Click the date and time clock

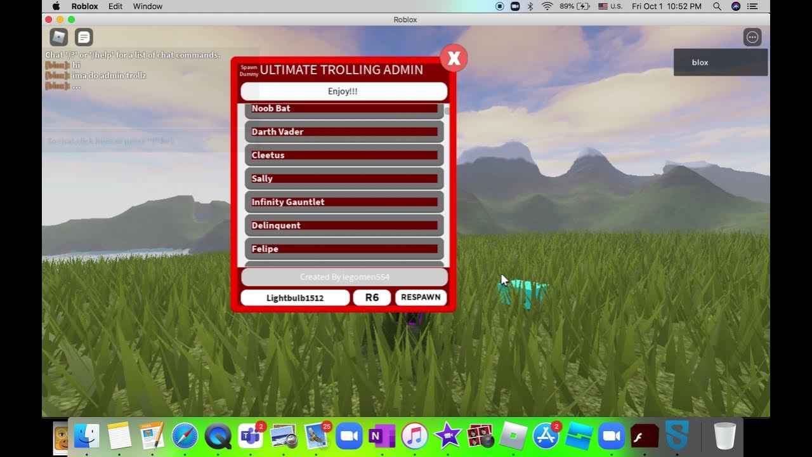pos(667,6)
